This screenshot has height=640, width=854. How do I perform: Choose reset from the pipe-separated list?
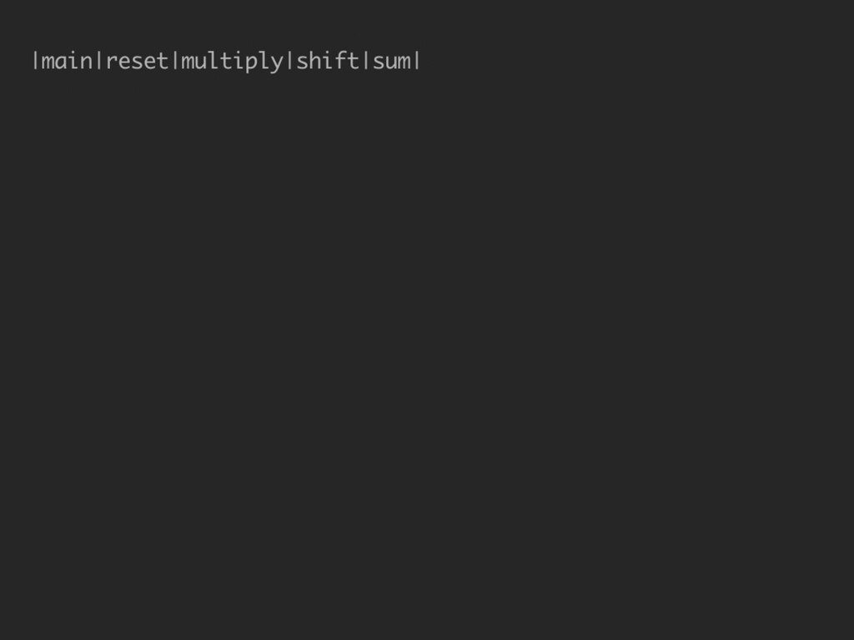137,61
